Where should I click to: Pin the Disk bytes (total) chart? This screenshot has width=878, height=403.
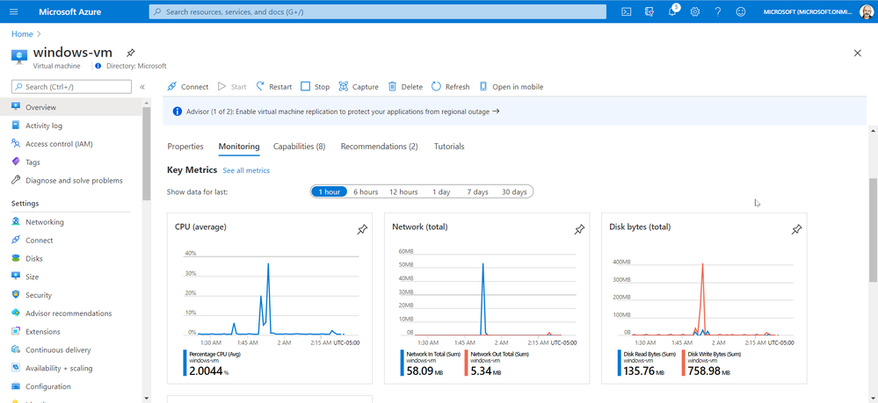(x=797, y=229)
